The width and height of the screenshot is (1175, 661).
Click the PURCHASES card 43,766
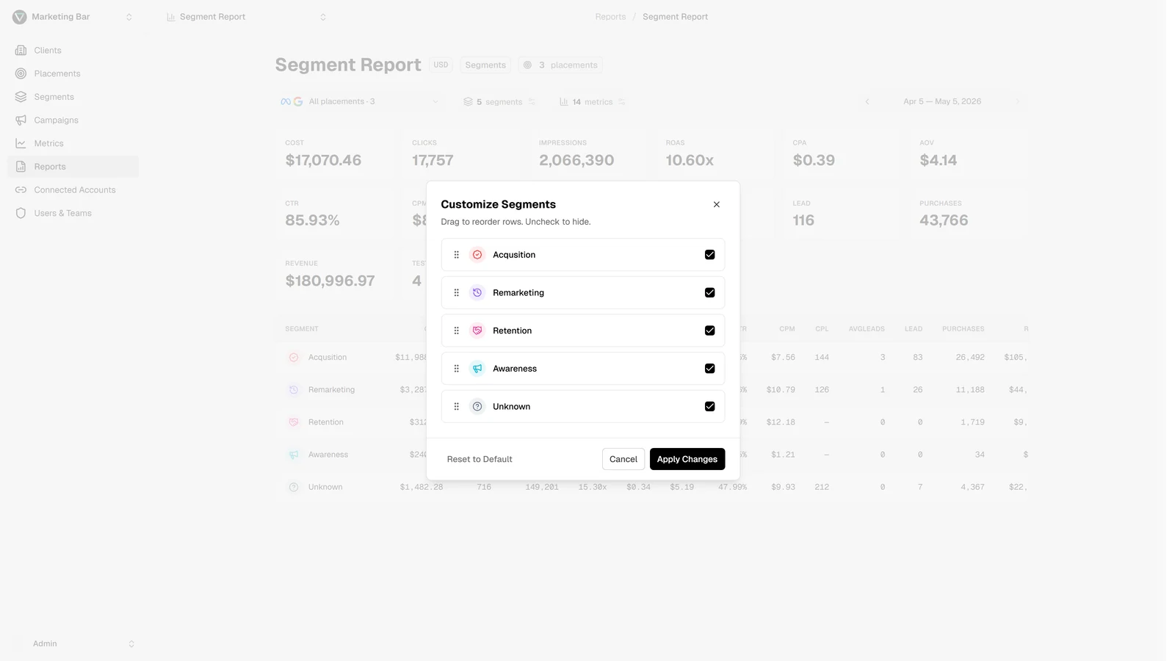(x=969, y=214)
